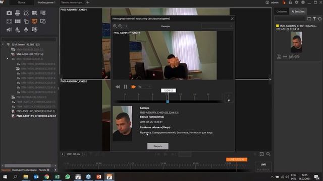Click the glasses attribute icon
The width and height of the screenshot is (323, 181).
291,57
